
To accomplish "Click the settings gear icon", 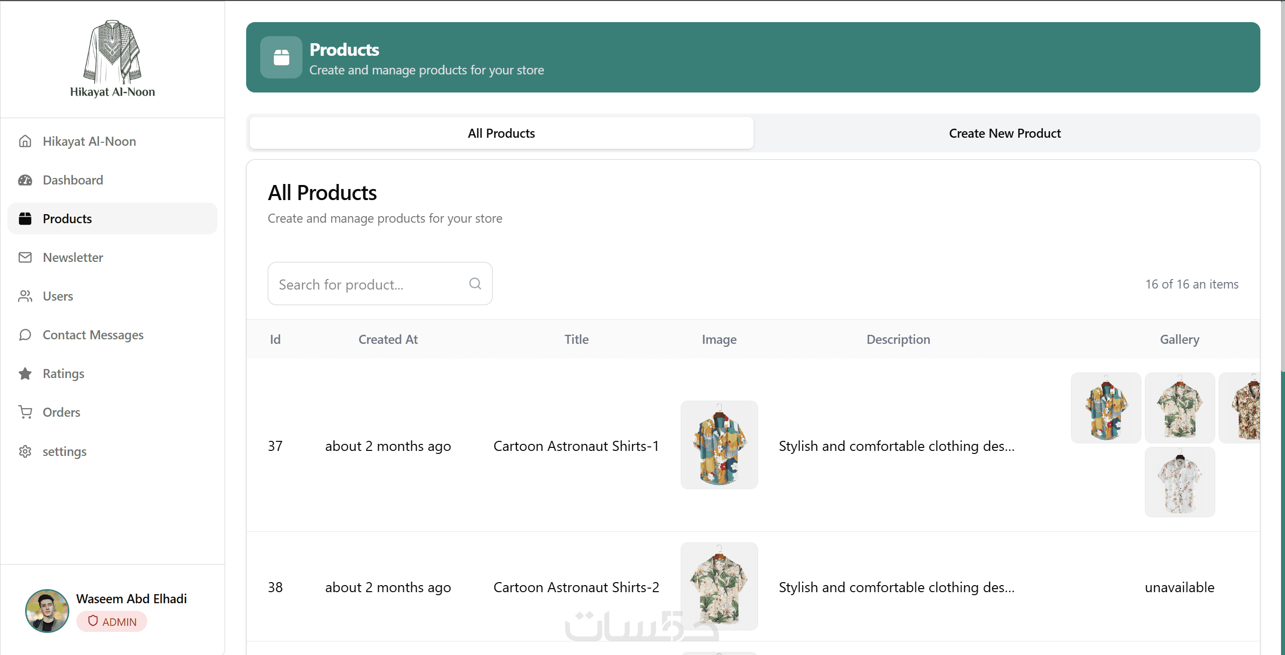I will click(x=25, y=451).
